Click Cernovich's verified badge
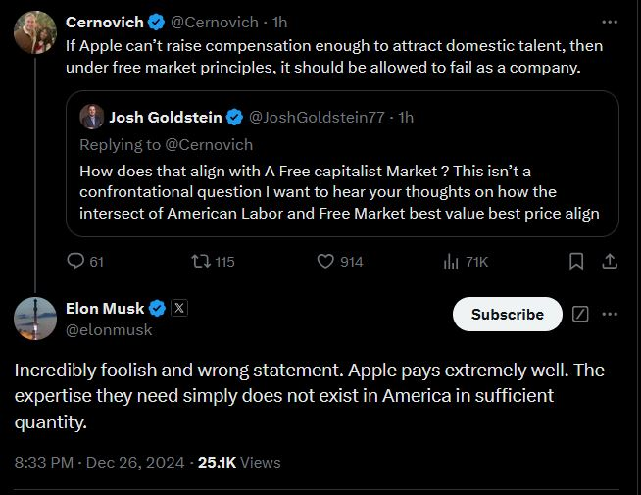The image size is (641, 495). (x=156, y=22)
